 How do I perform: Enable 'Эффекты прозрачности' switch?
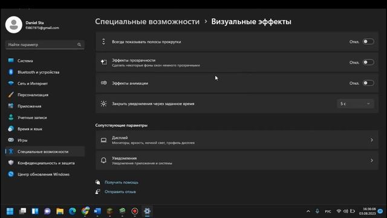click(368, 62)
